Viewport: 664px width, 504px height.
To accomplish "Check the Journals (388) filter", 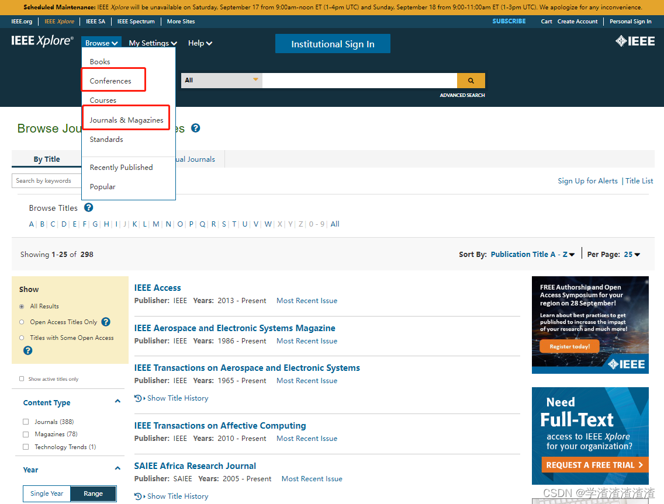I will [26, 422].
